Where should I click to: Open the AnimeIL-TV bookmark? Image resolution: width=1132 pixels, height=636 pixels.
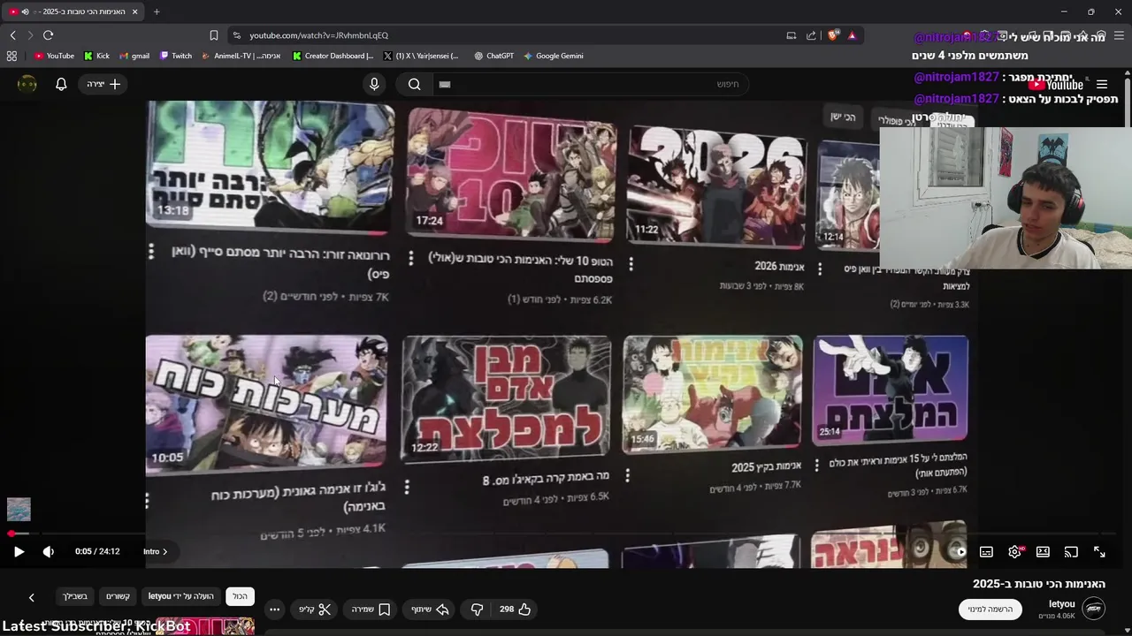click(x=241, y=56)
